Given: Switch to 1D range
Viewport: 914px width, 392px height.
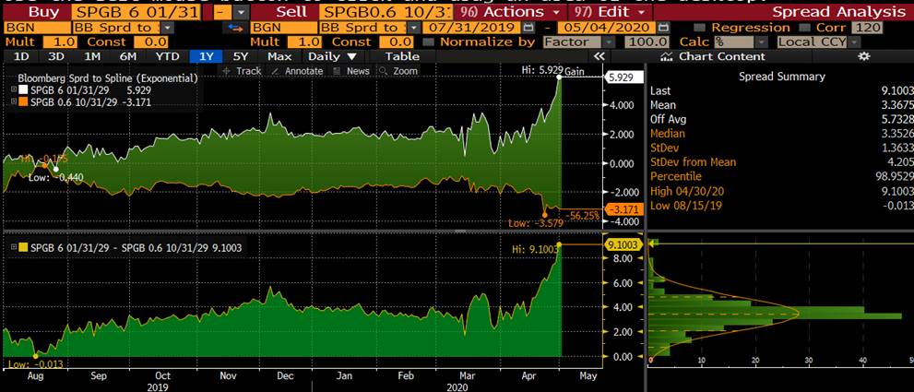Looking at the screenshot, I should (x=21, y=56).
